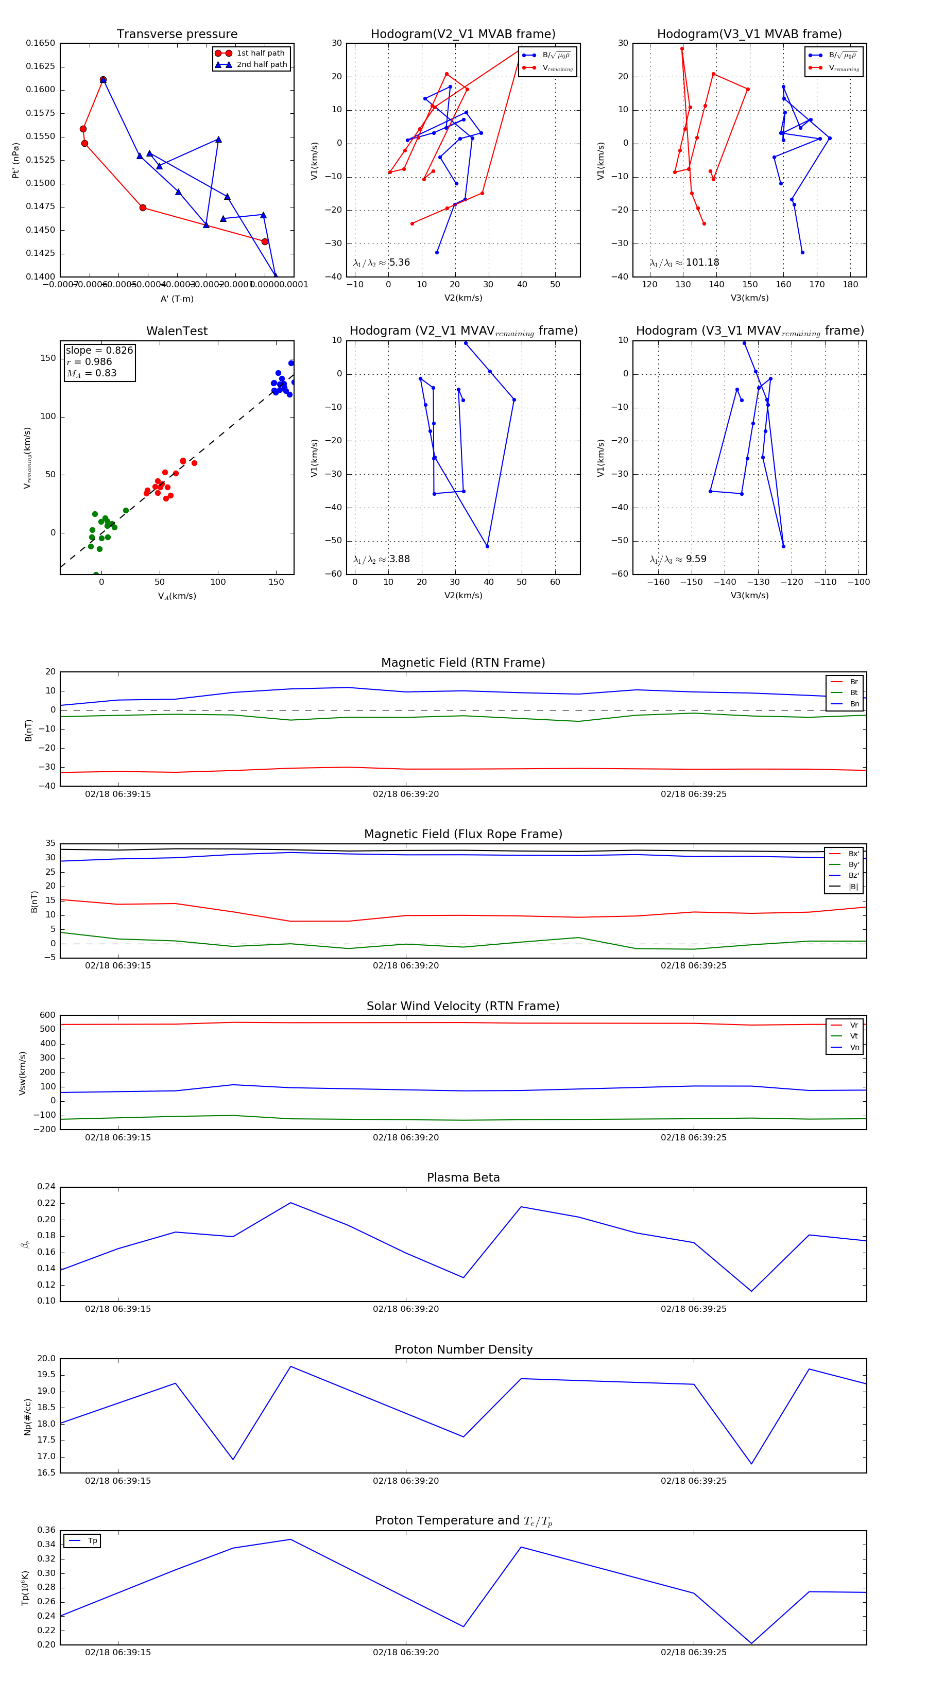The height and width of the screenshot is (1699, 927).
Task: Select the '2nd half path' legend entry
Action: tap(251, 65)
